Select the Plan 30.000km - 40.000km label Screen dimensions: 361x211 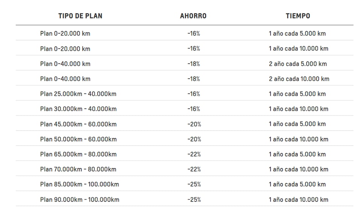pyautogui.click(x=78, y=109)
